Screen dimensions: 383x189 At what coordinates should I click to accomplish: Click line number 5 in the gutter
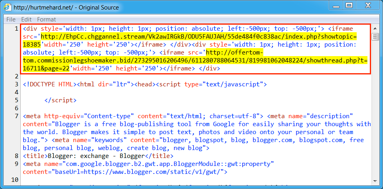click(16, 100)
